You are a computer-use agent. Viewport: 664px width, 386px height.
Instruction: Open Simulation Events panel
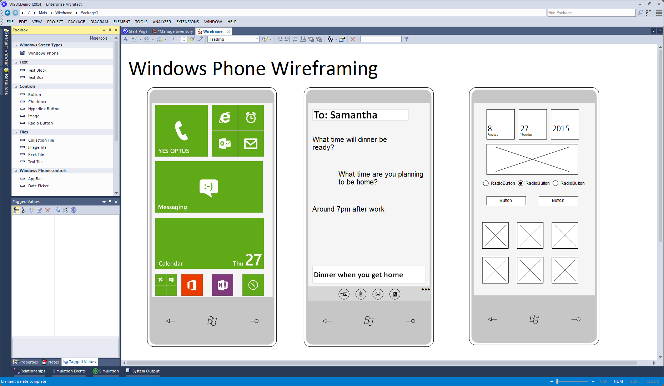[x=69, y=371]
